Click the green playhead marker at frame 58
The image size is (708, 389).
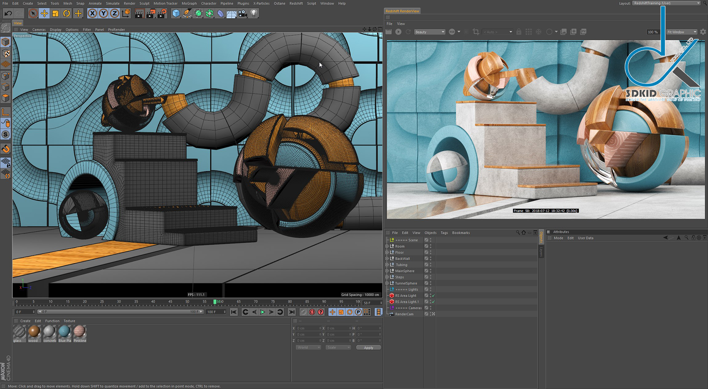pos(215,302)
